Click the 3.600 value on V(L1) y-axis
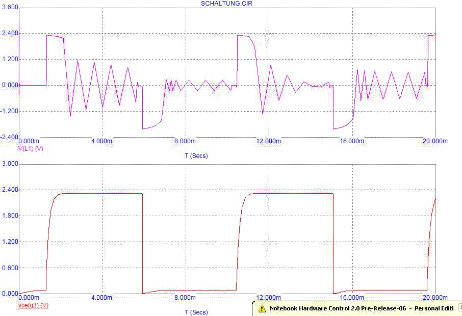Screen dimensions: 462x316 coord(10,7)
